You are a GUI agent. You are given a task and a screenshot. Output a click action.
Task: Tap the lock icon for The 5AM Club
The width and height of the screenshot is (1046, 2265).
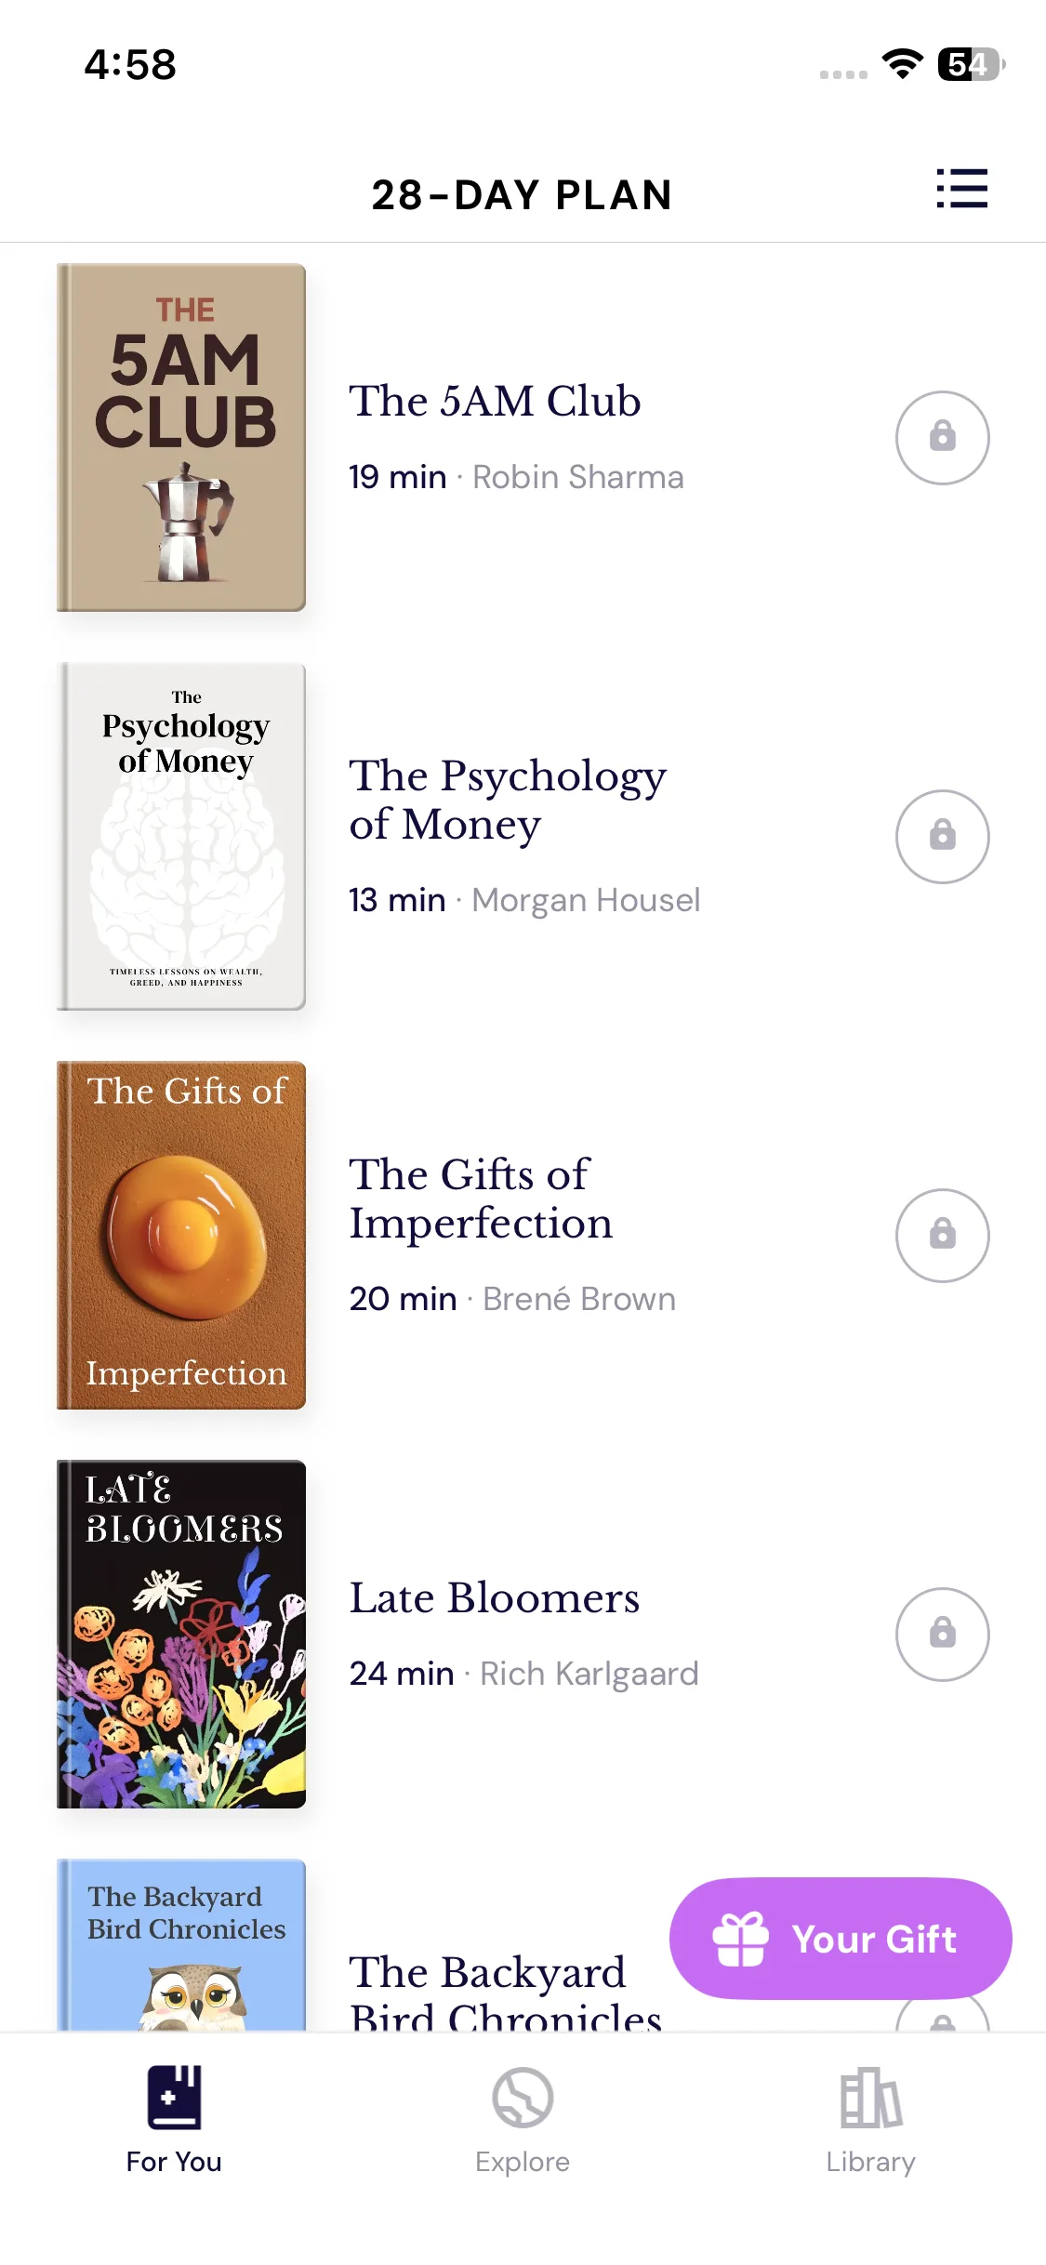(942, 437)
